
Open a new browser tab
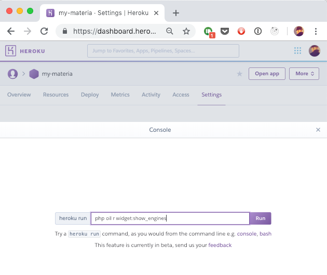[176, 13]
